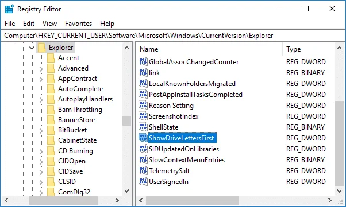
Task: Expand the AutoplayHandlers key
Action: [41, 100]
